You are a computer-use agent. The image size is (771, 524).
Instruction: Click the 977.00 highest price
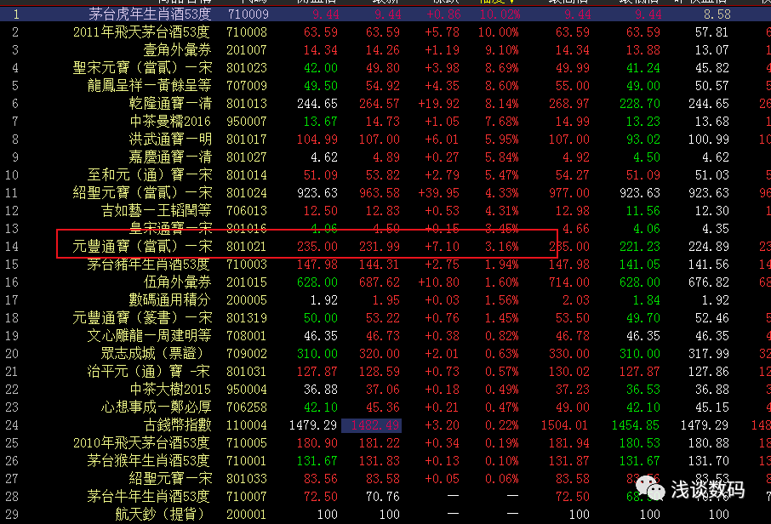tap(569, 193)
